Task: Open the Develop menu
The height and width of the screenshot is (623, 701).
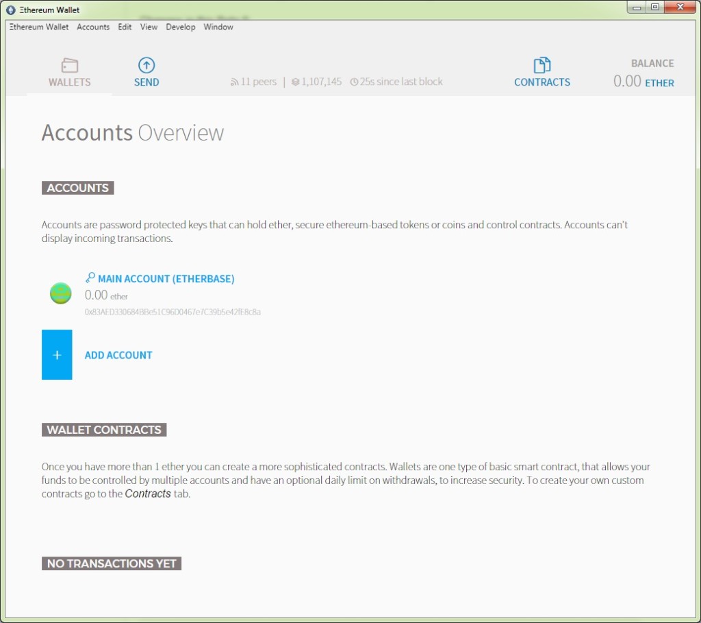Action: pos(180,27)
